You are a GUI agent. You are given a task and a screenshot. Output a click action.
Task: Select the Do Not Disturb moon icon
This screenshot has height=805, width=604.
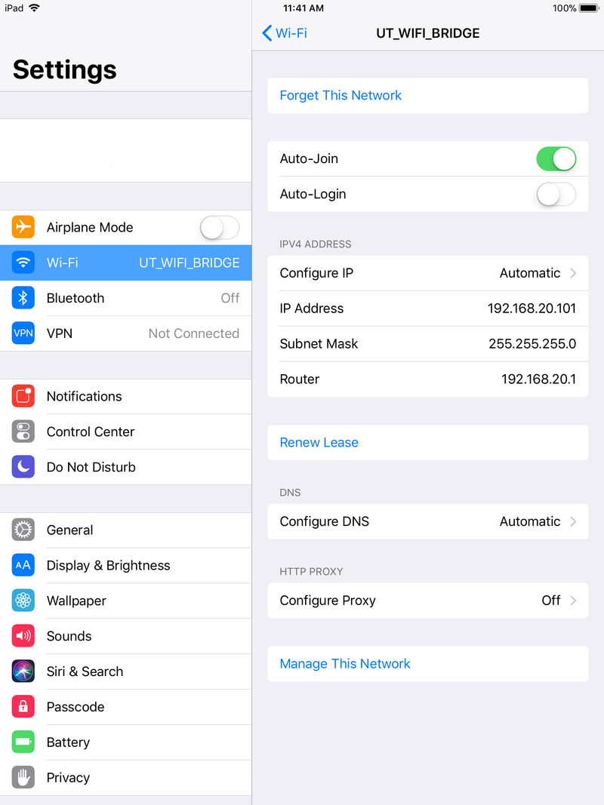[23, 466]
